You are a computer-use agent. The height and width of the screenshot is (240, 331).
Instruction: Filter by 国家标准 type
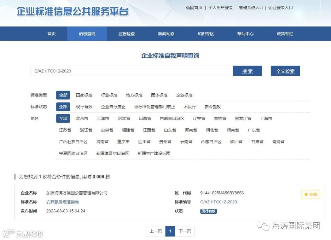click(x=84, y=95)
